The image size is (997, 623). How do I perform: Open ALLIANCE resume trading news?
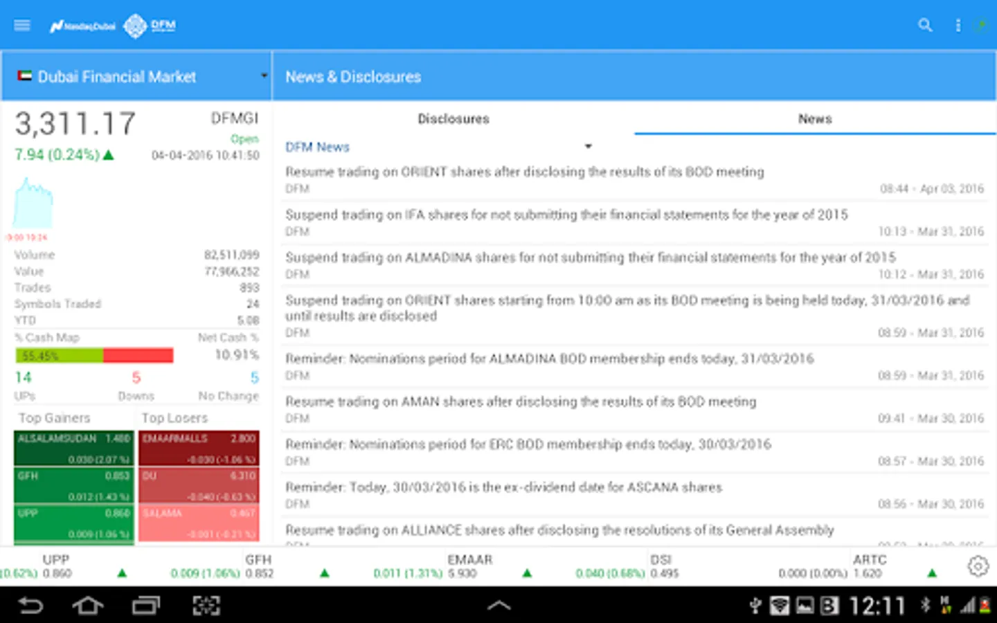pyautogui.click(x=635, y=532)
